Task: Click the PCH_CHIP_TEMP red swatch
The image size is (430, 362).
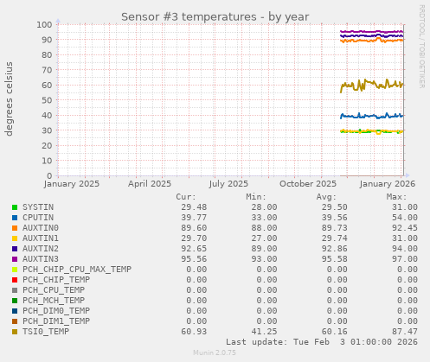Action: tap(15, 280)
